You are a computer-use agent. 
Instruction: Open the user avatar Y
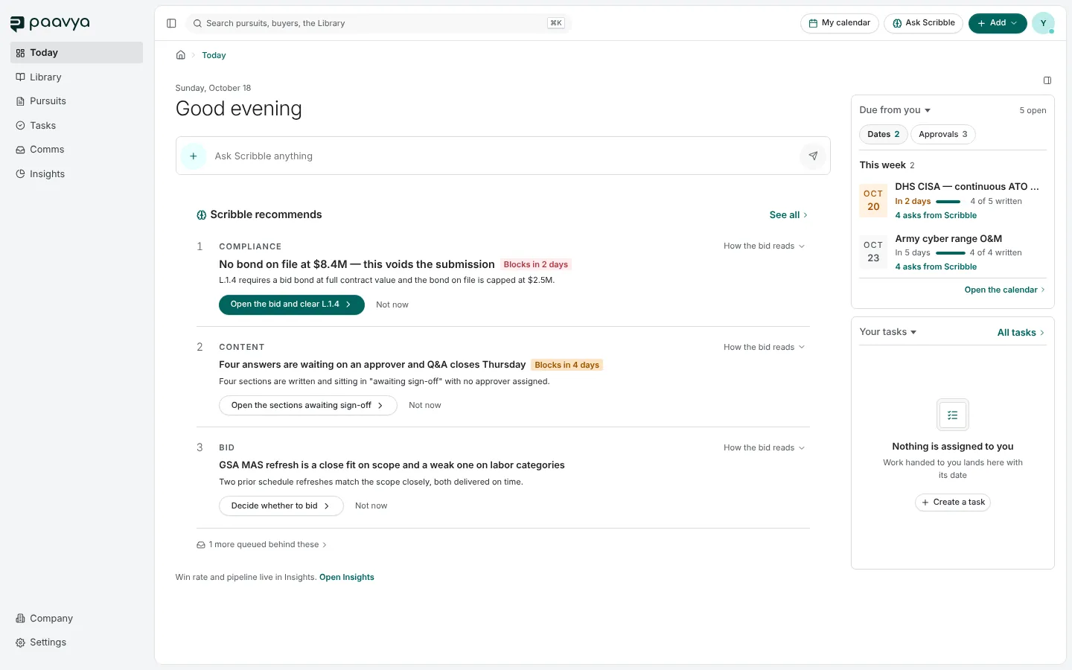pyautogui.click(x=1043, y=23)
